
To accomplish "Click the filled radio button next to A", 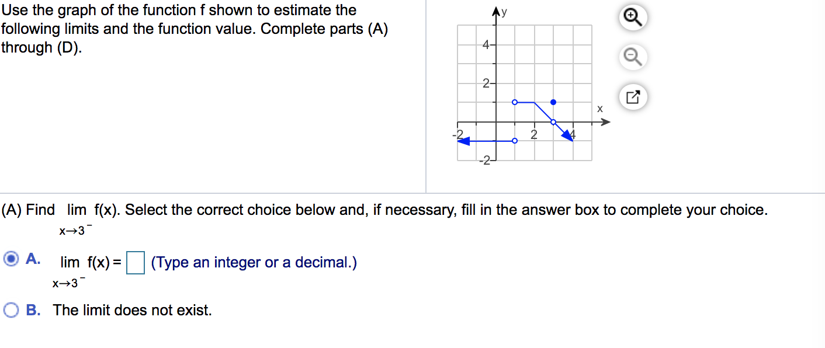I will coord(11,259).
